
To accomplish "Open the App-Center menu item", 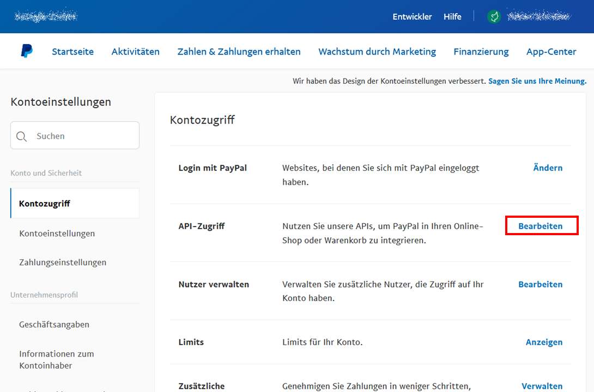I will click(551, 52).
